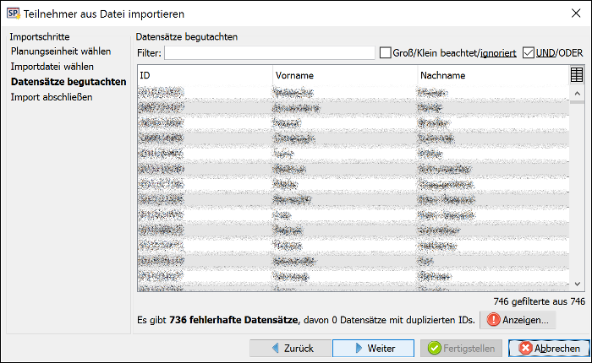
Task: Click the green checkmark on Fertigstellen
Action: click(x=435, y=348)
